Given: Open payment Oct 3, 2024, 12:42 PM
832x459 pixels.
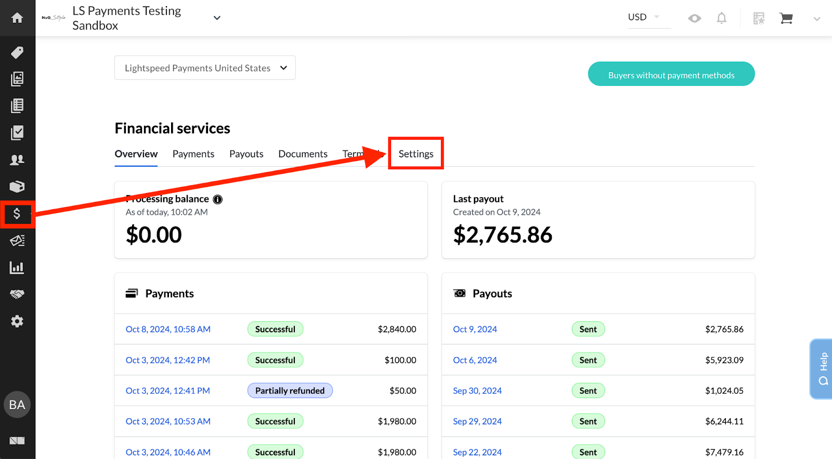Looking at the screenshot, I should click(168, 360).
